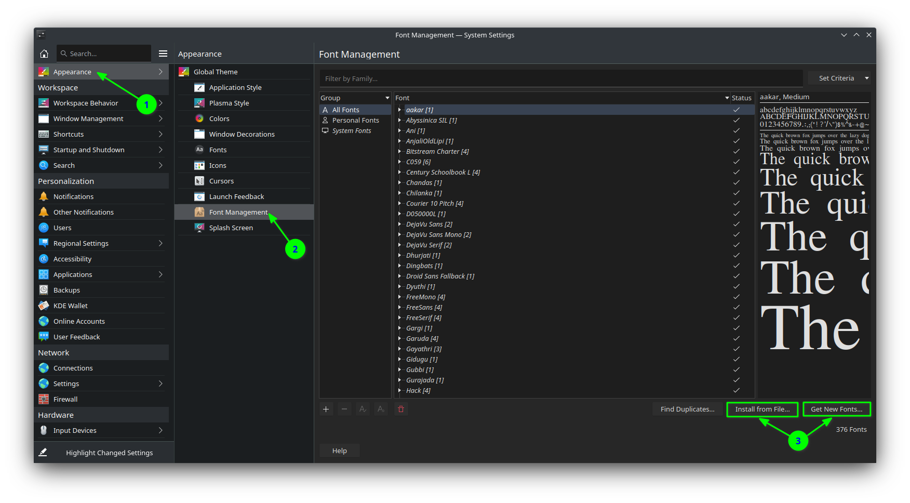Image resolution: width=910 pixels, height=503 pixels.
Task: Click the Icons settings icon
Action: coord(199,165)
